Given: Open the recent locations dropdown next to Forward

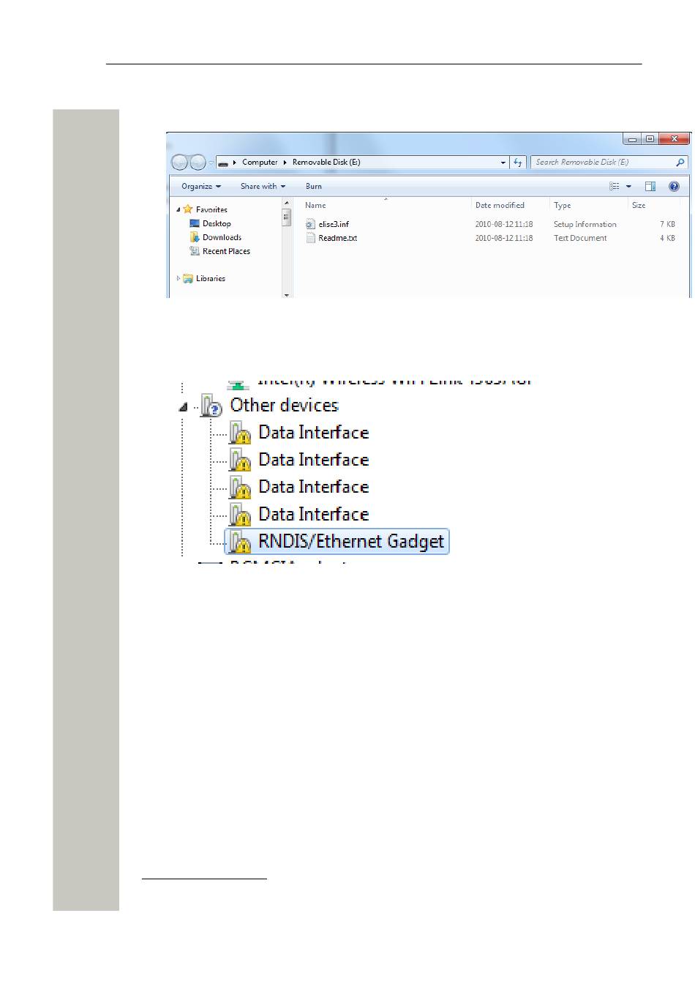Looking at the screenshot, I should click(211, 163).
